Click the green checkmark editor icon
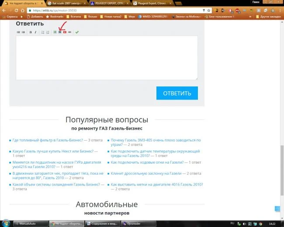 77,32
